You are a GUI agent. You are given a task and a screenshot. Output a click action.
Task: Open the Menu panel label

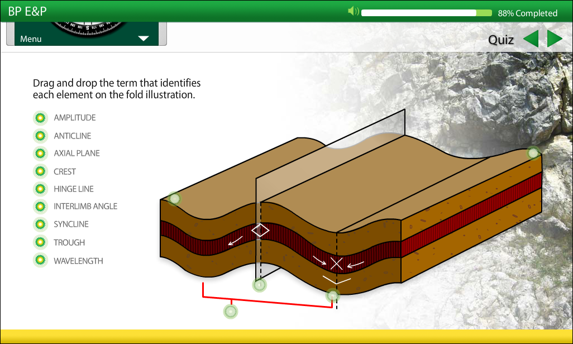point(31,39)
